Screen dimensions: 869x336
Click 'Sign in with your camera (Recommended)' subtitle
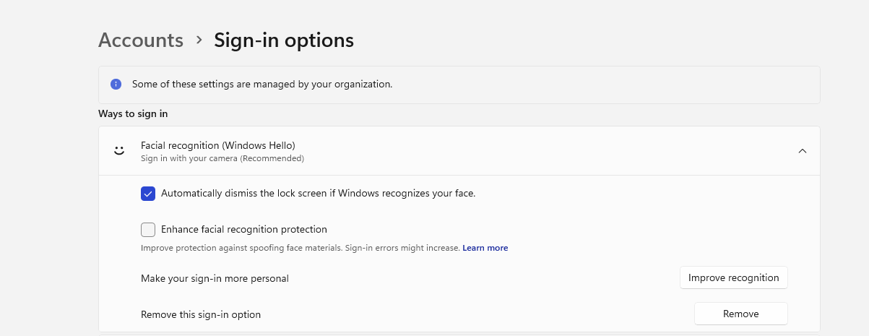(222, 158)
